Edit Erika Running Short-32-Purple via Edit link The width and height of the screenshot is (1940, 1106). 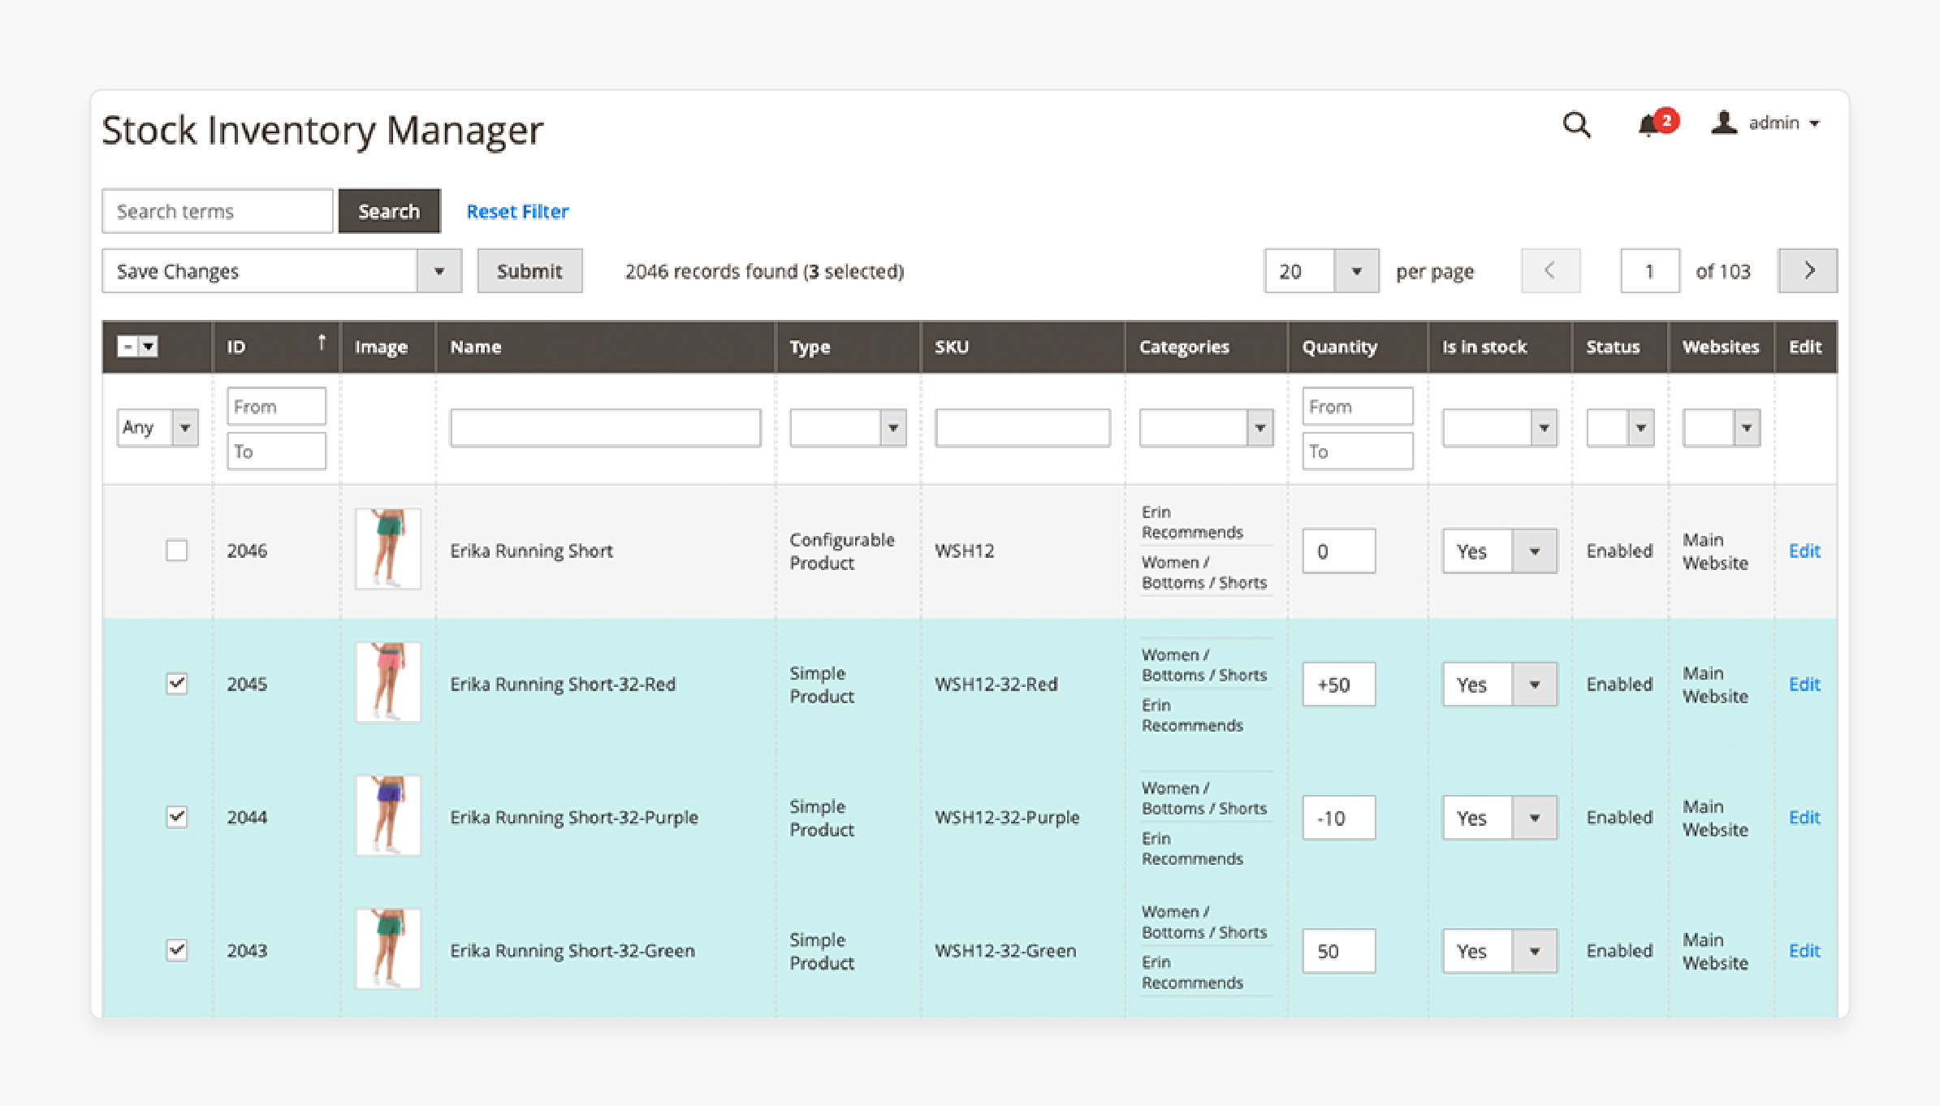click(x=1804, y=817)
